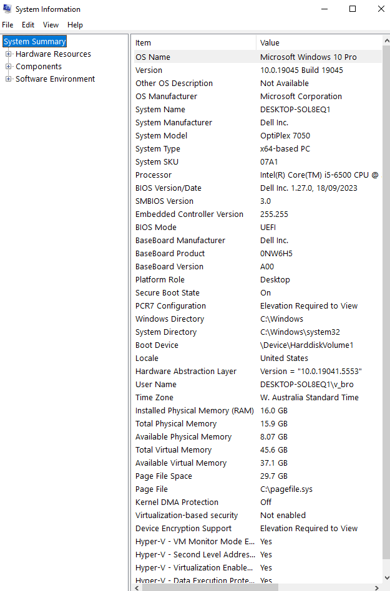
Task: Click the Value column header
Action: (319, 42)
